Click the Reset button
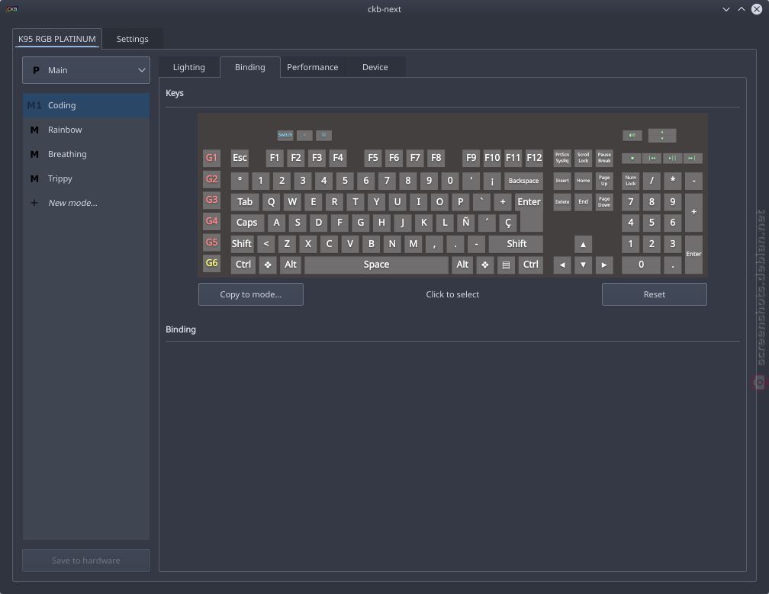Screen dimensions: 769x594 [655, 294]
